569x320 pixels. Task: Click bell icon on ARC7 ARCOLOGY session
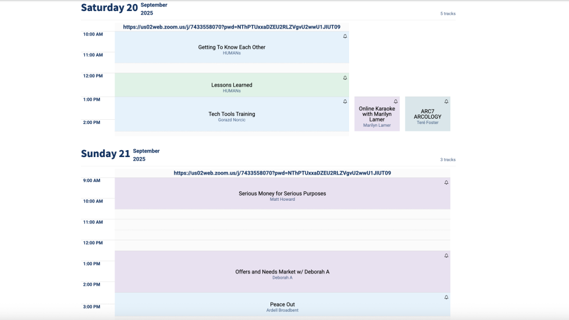pos(446,102)
